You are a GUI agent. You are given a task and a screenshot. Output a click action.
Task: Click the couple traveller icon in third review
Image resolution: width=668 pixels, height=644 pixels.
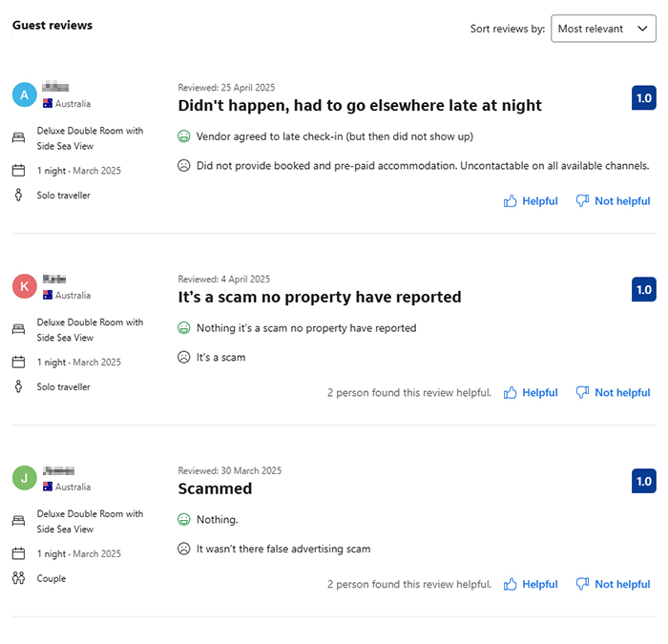[18, 578]
